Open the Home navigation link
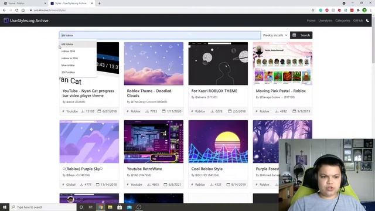Screen dimensions: 375x211 click(x=311, y=21)
